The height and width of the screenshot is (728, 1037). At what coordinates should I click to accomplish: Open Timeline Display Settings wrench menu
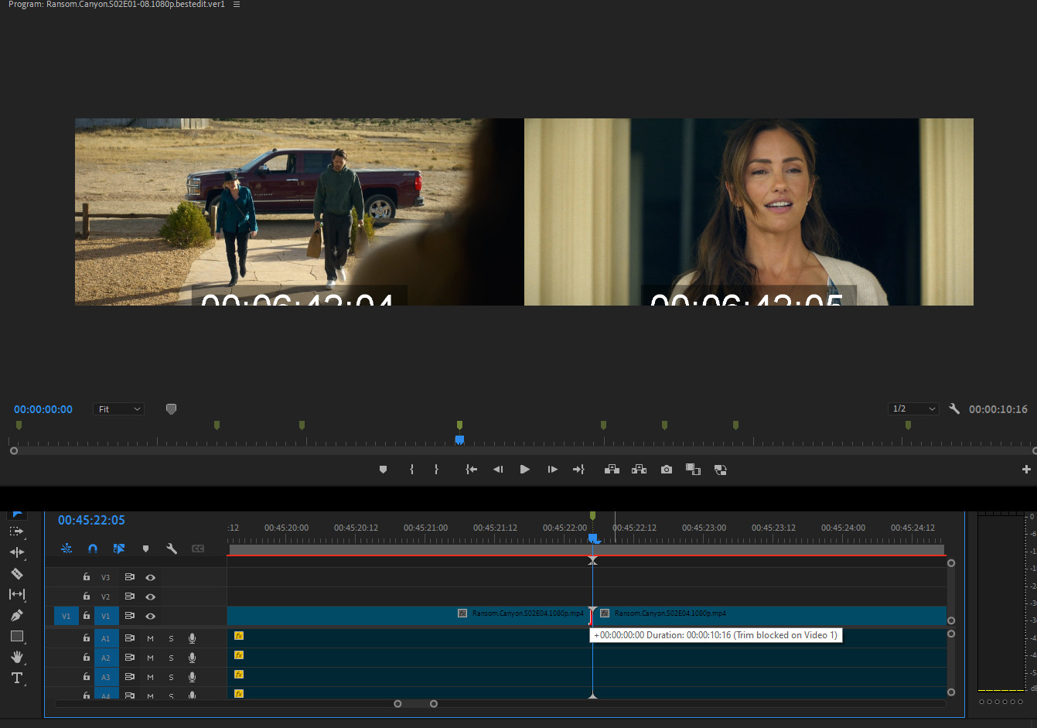(x=172, y=549)
